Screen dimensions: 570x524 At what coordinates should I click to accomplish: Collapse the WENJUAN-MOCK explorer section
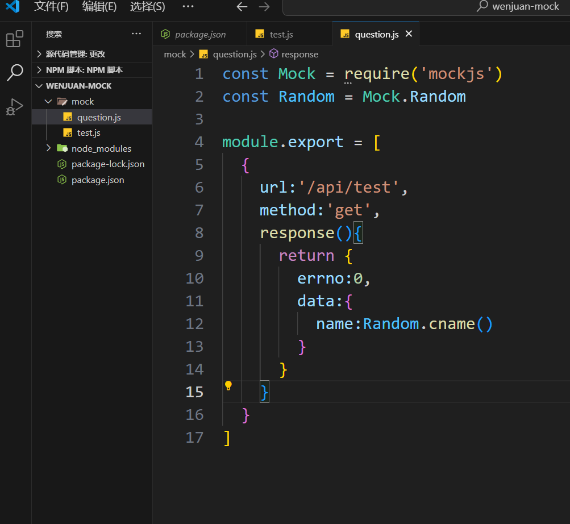click(x=92, y=86)
